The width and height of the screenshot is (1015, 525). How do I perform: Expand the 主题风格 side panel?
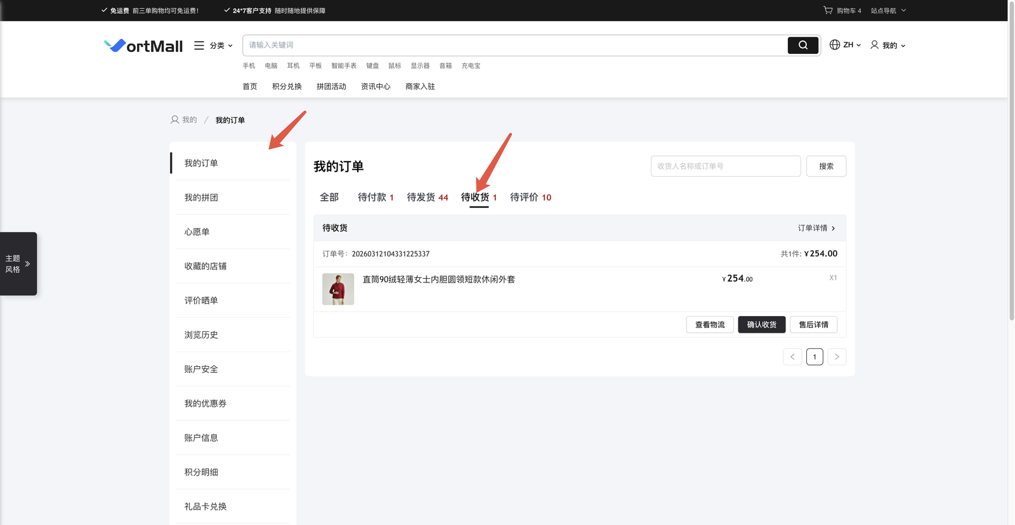tap(18, 264)
